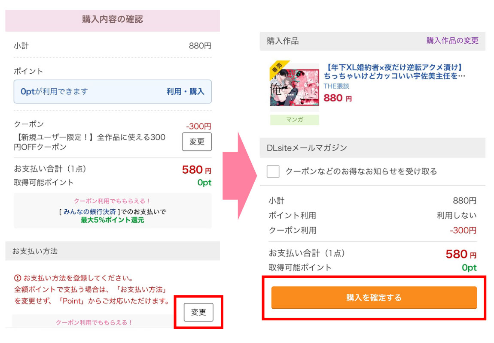Open the みんなの銀行決済 link
Screen dimensions: 494x343
(x=89, y=212)
